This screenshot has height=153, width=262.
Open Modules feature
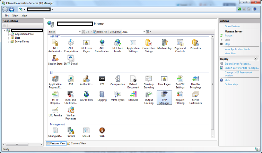click(x=133, y=96)
